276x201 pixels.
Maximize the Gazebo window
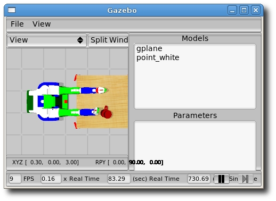(244, 10)
